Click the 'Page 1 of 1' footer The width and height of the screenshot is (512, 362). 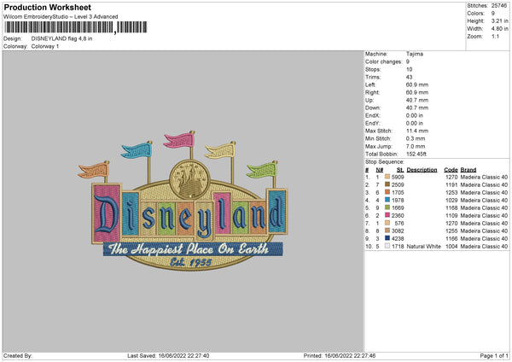(494, 356)
